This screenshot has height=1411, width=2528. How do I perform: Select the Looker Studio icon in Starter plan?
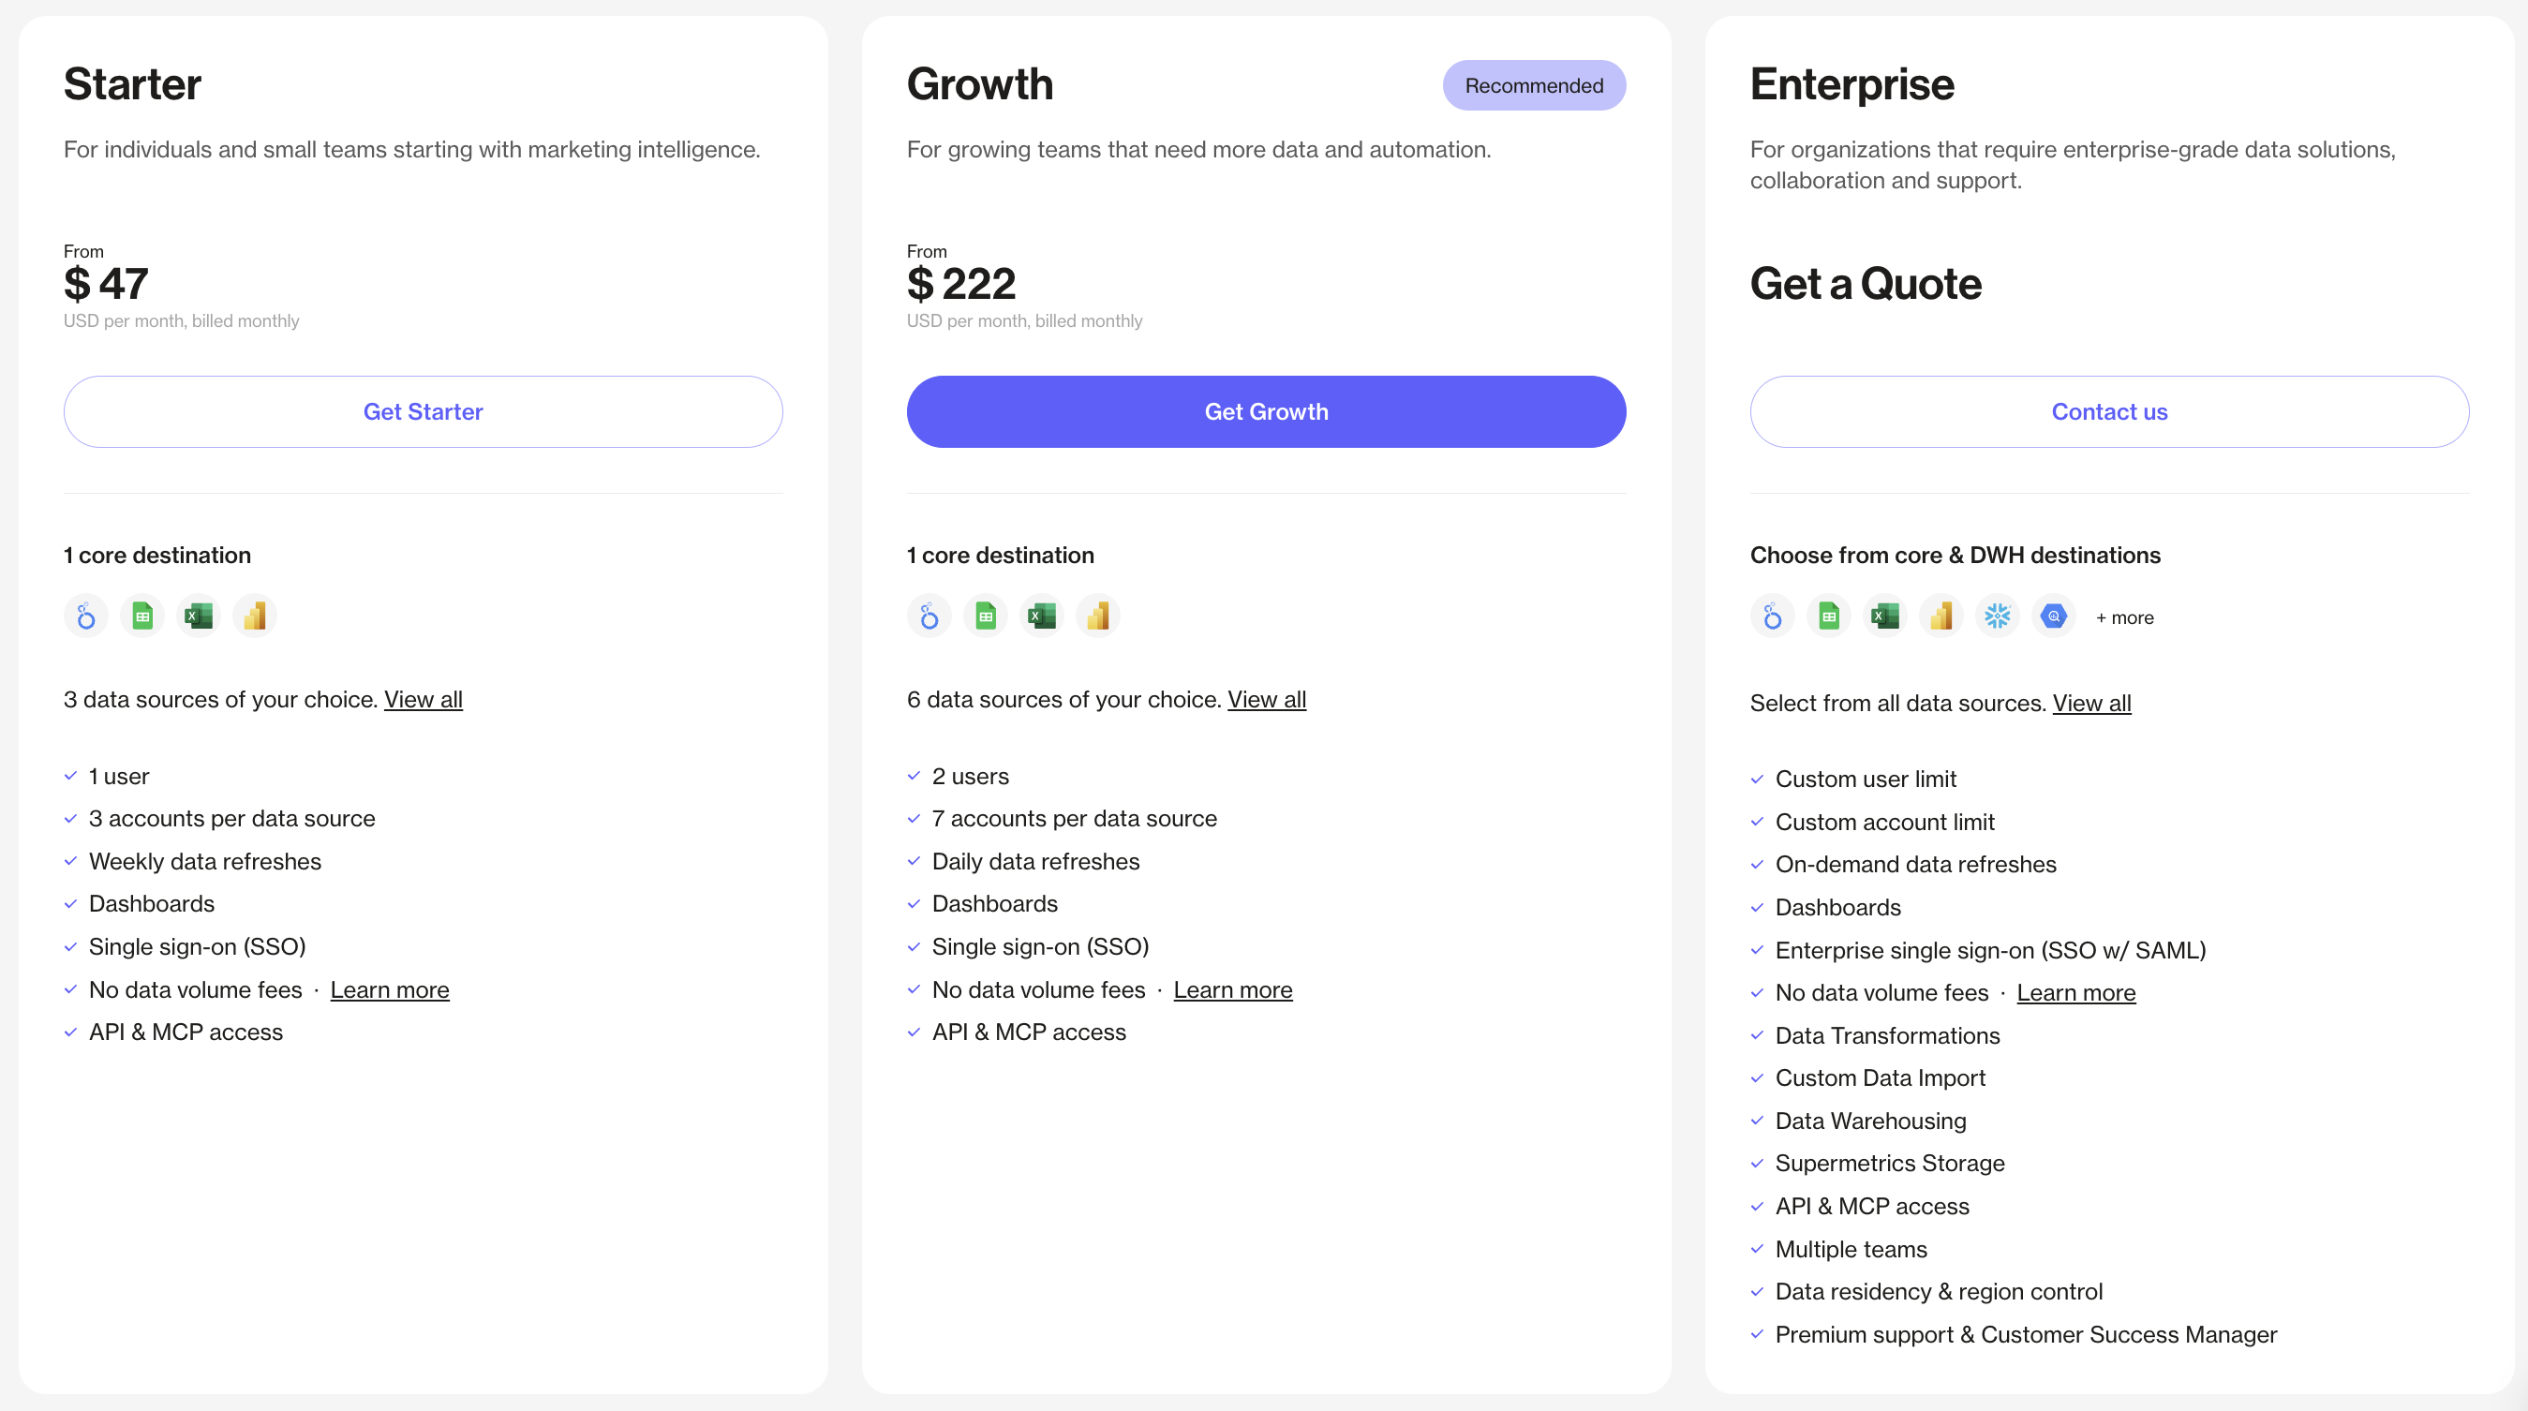point(84,616)
